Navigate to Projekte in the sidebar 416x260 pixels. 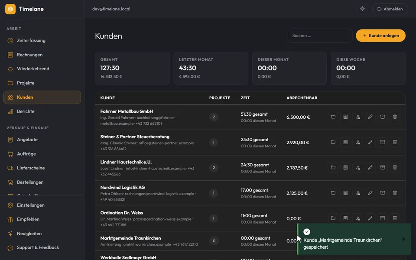pos(42,83)
